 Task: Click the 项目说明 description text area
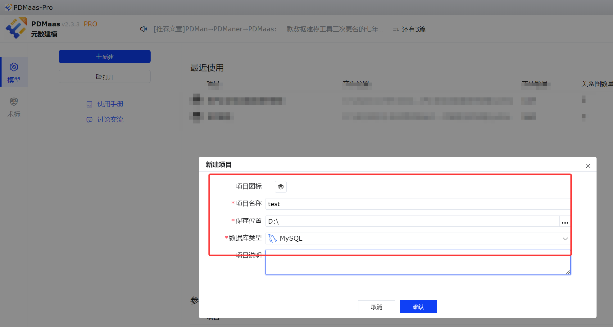click(418, 262)
